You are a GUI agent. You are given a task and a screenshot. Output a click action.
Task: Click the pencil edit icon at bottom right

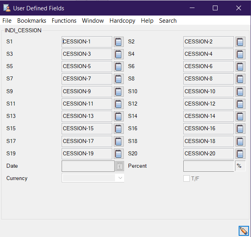[x=243, y=231]
